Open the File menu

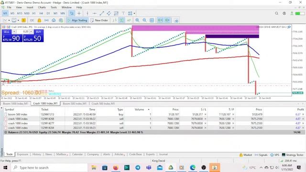pyautogui.click(x=9, y=8)
